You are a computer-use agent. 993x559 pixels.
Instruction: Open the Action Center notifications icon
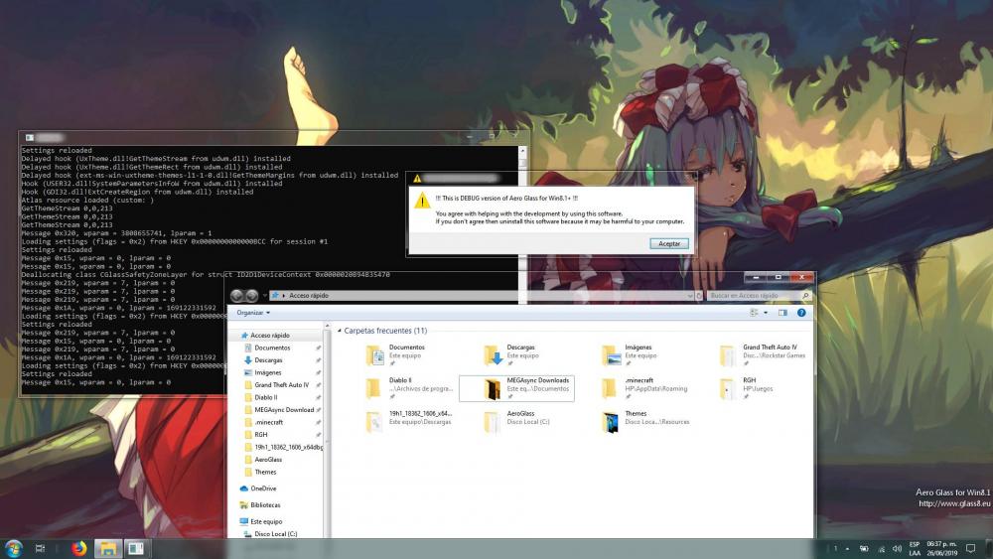tap(970, 548)
